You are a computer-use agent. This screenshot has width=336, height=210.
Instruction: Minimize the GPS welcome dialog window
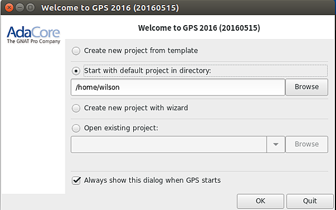(20, 8)
